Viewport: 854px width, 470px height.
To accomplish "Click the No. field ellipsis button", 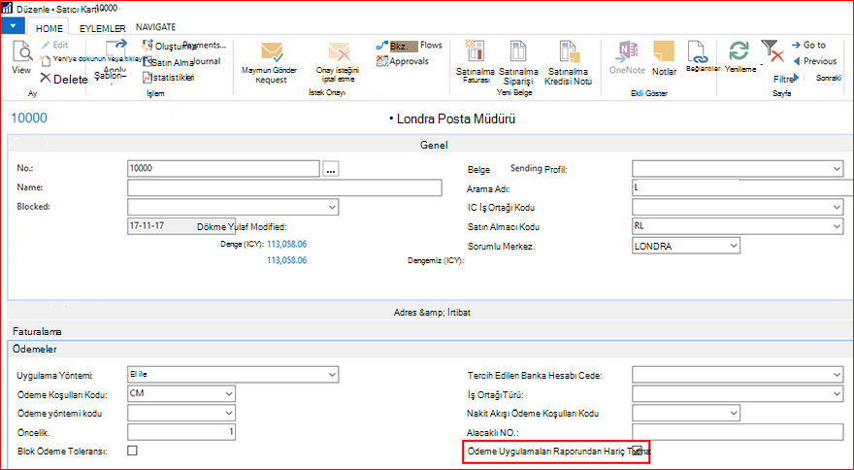I will [x=330, y=169].
